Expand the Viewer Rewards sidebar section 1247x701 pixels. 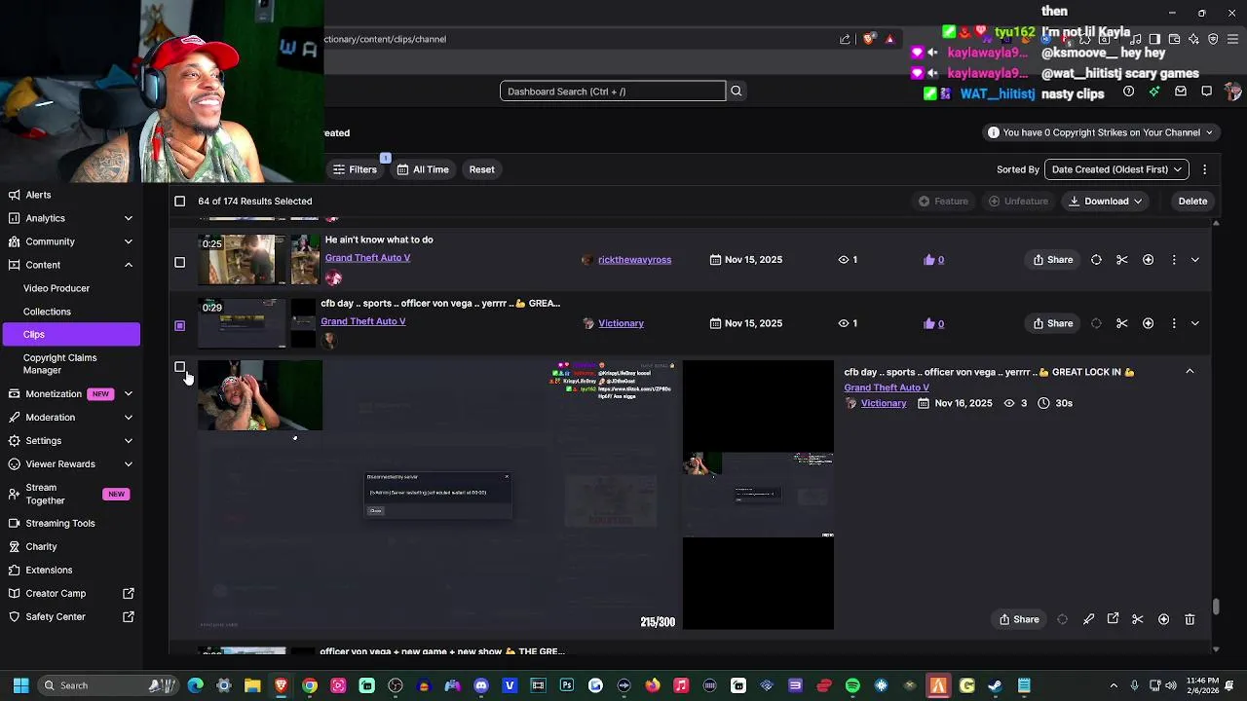pyautogui.click(x=128, y=464)
